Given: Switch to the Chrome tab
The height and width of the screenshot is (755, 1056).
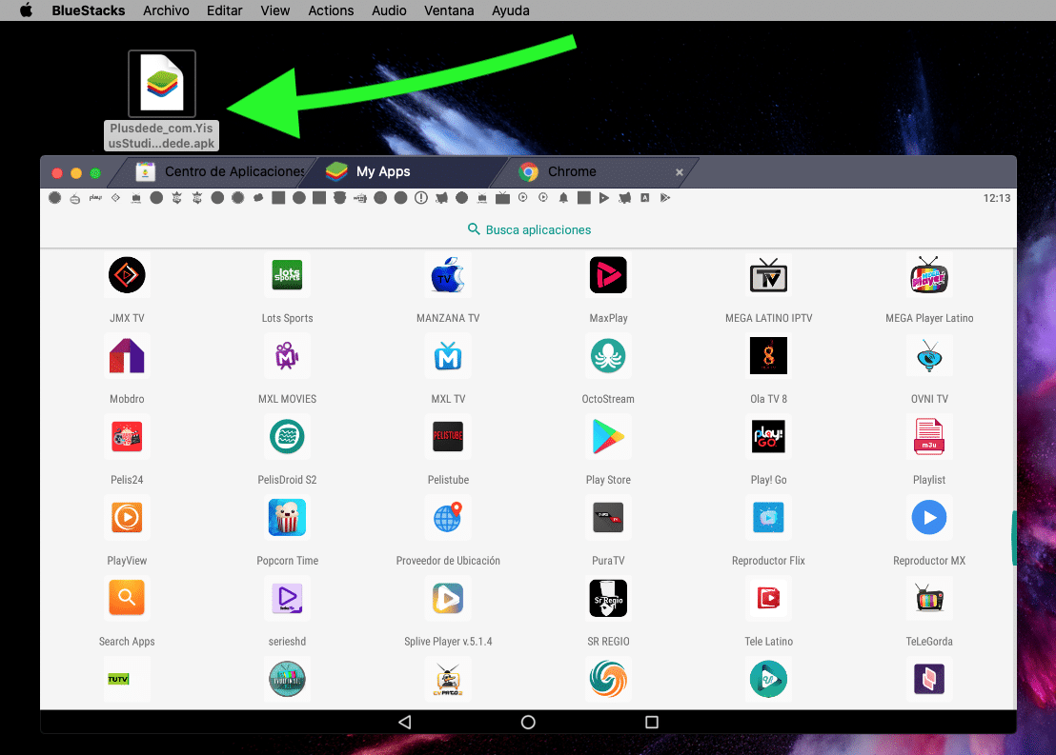Looking at the screenshot, I should [572, 172].
